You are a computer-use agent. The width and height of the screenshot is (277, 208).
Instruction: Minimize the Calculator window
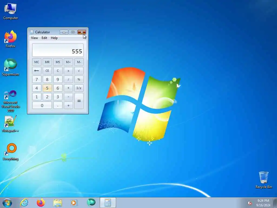64,32
